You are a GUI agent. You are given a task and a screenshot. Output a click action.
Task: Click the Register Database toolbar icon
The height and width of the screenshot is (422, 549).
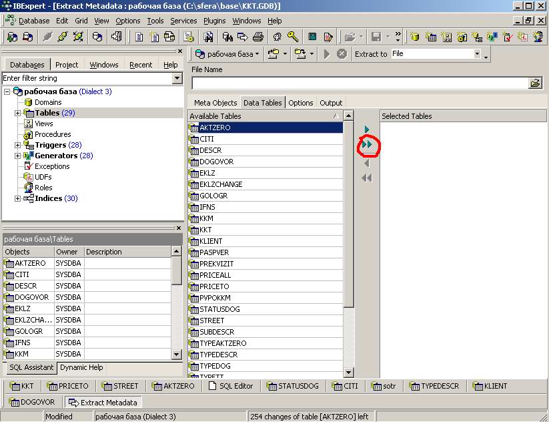coord(12,37)
